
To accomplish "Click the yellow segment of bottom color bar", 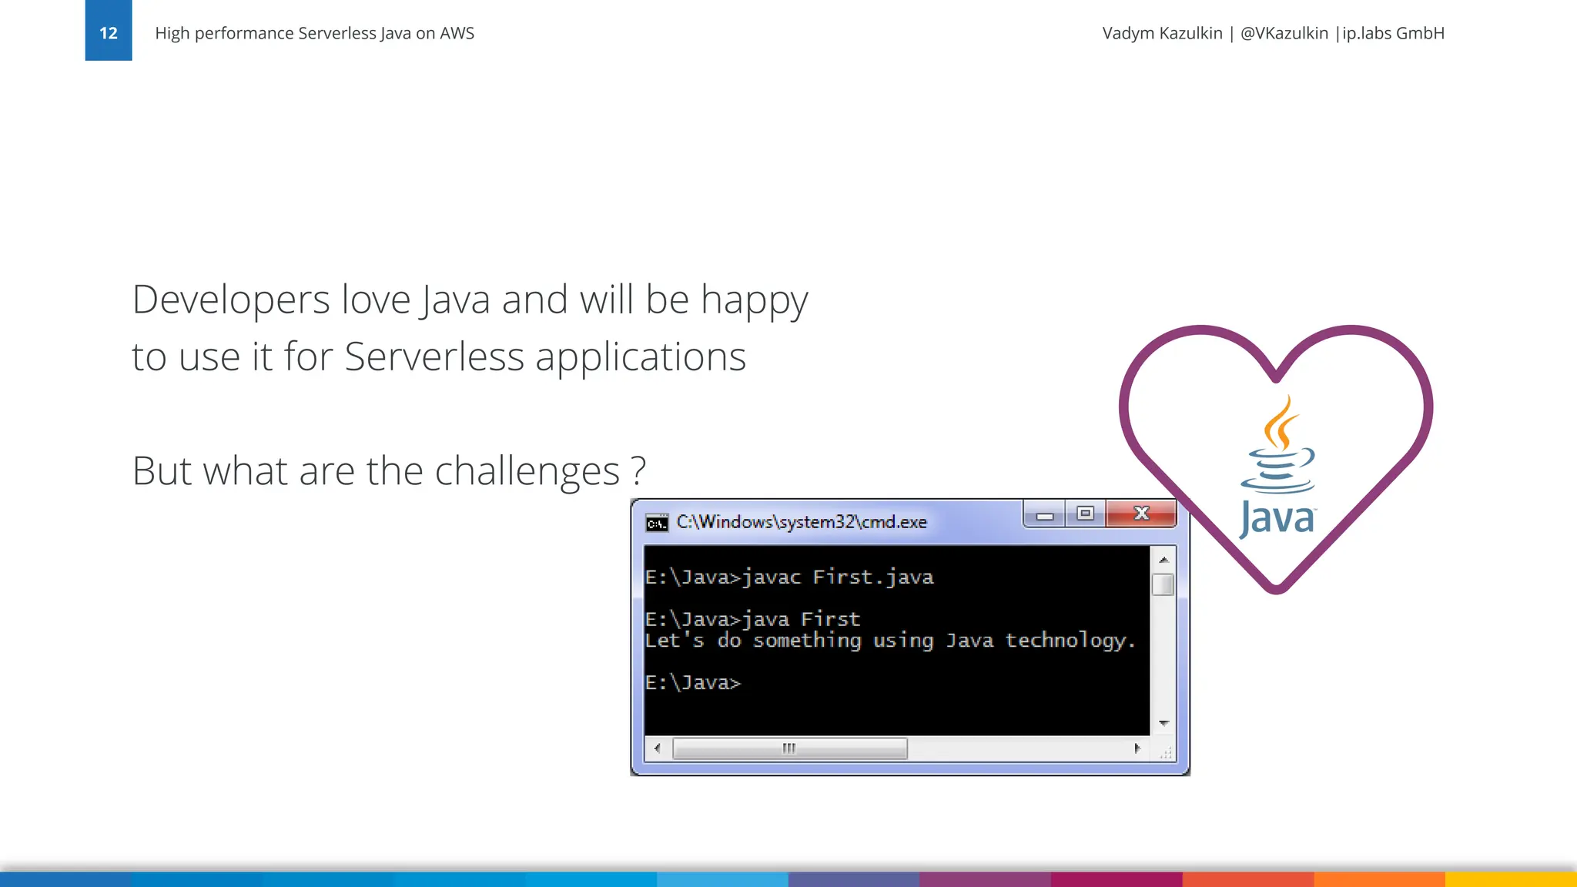I will [x=1511, y=879].
